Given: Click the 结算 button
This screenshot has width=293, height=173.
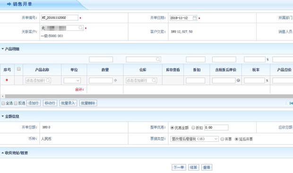Looking at the screenshot, I should [x=194, y=167].
